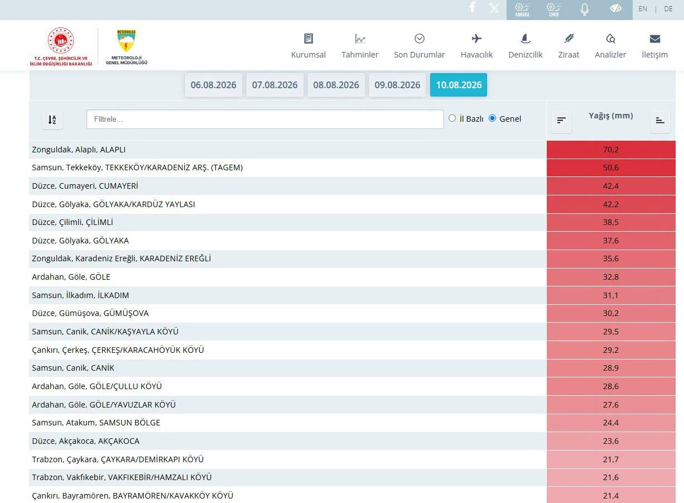Sort rainfall descending with left sort button
The image size is (684, 503).
(x=561, y=121)
